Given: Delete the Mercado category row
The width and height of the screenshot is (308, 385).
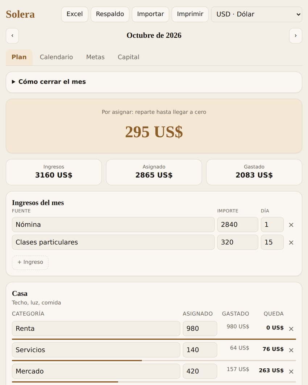Looking at the screenshot, I should point(291,371).
